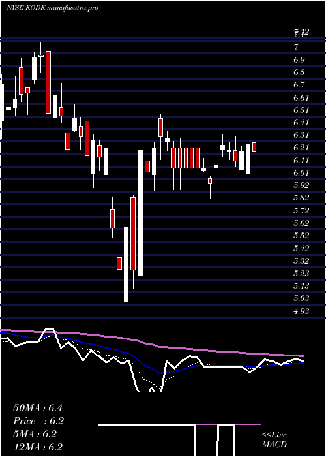Click the 5.72 price axis label

[x=301, y=210]
